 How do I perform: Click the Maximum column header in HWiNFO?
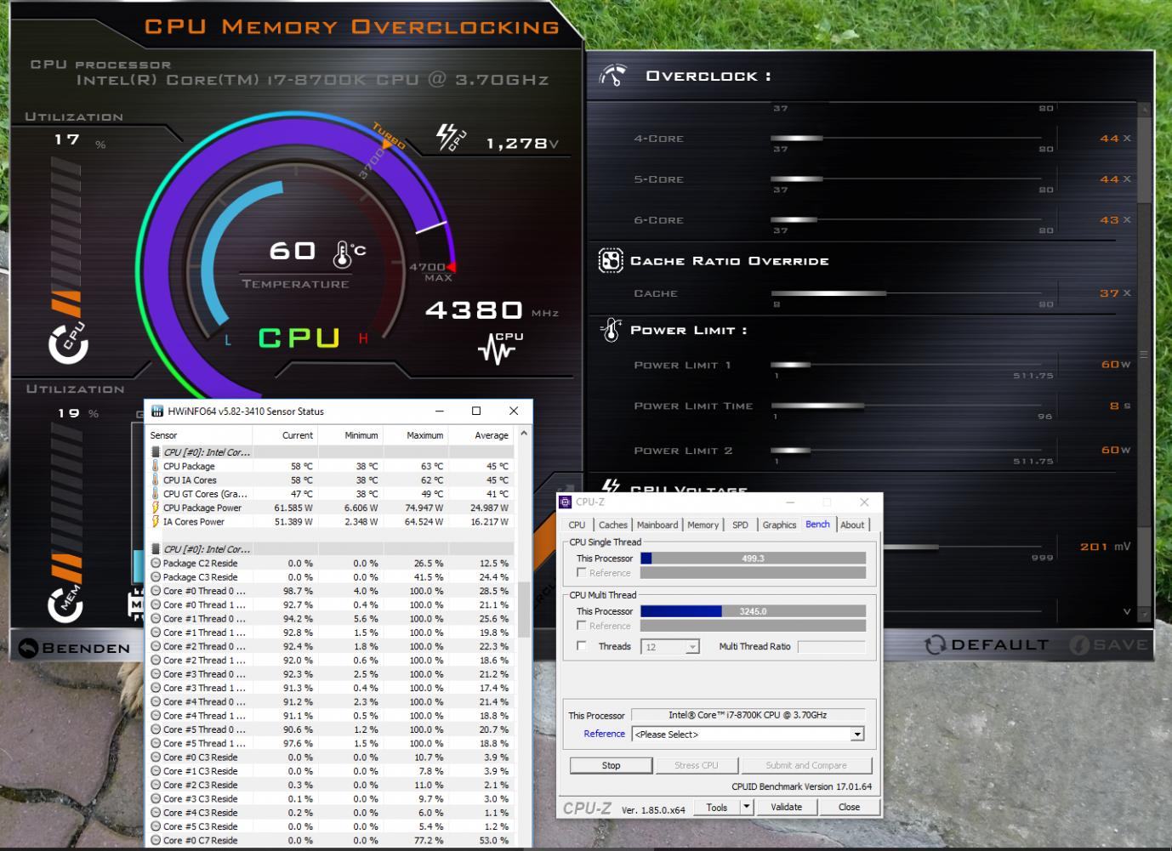point(416,434)
